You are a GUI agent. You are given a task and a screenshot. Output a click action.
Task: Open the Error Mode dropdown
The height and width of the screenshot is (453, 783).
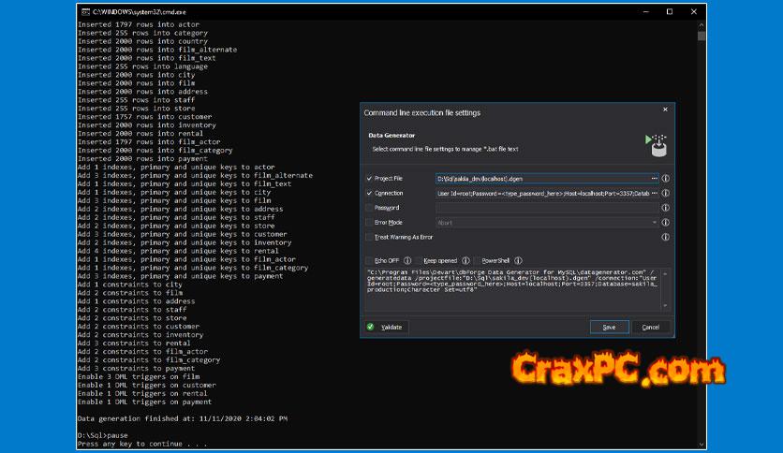click(653, 223)
